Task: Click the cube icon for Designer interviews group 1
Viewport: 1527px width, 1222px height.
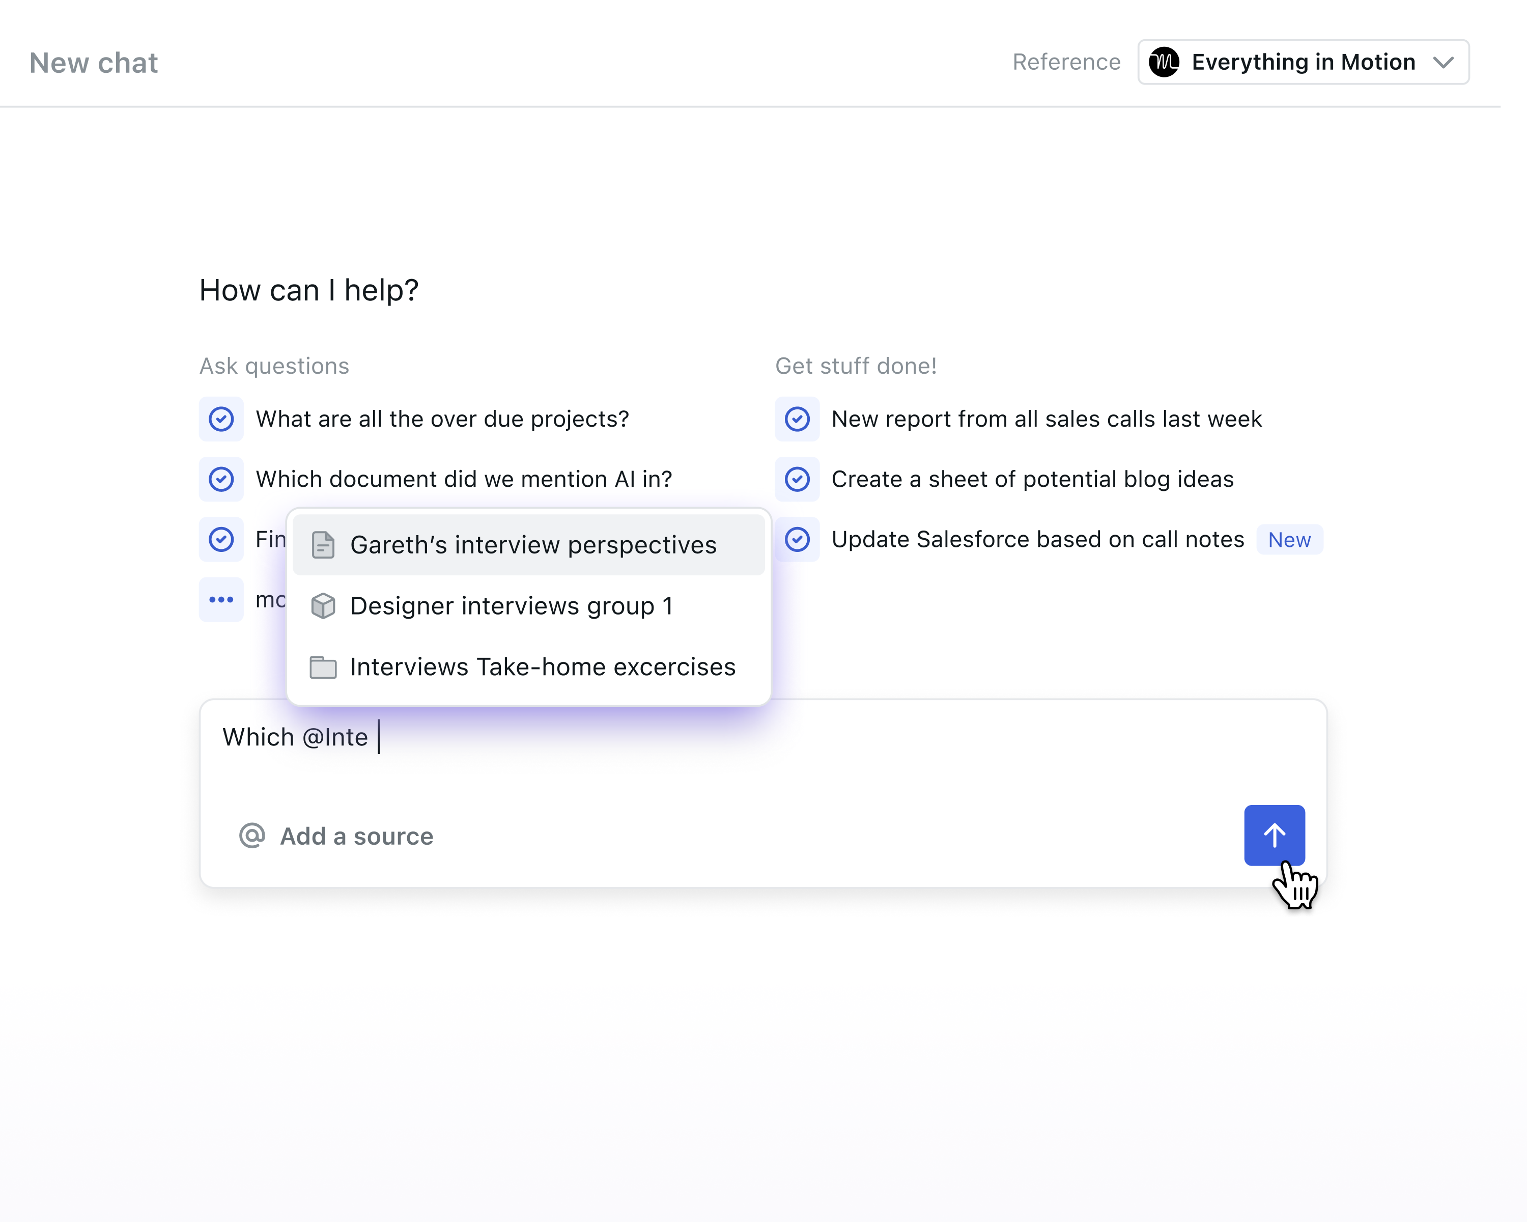Action: 323,606
